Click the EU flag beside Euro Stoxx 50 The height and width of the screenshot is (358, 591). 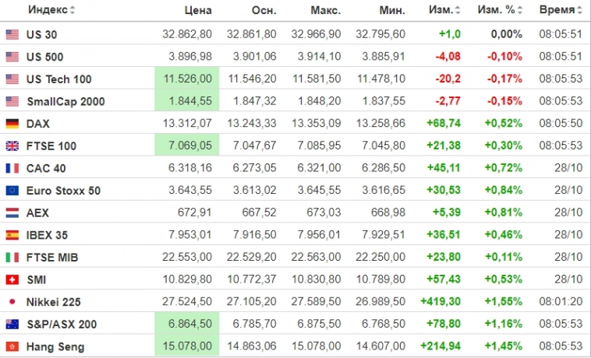pyautogui.click(x=12, y=191)
